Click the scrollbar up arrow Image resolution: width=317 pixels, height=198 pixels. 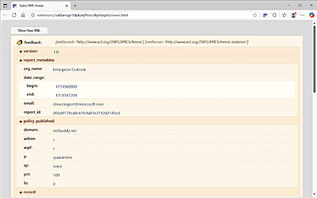click(x=315, y=23)
